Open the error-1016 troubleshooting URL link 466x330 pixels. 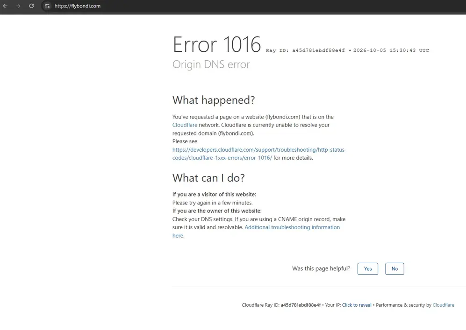tap(259, 154)
